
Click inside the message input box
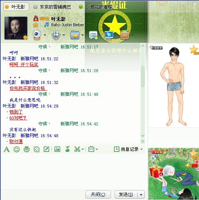coord(73,171)
